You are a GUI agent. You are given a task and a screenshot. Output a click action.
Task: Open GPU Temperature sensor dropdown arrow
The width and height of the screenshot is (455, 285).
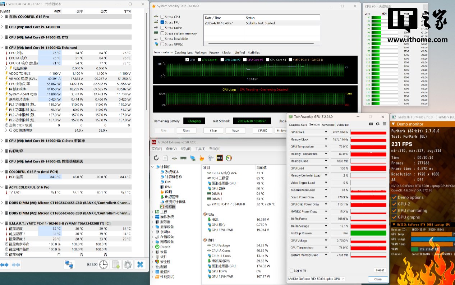(x=326, y=147)
